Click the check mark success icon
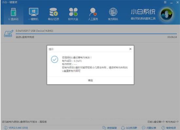 [x=55, y=59]
